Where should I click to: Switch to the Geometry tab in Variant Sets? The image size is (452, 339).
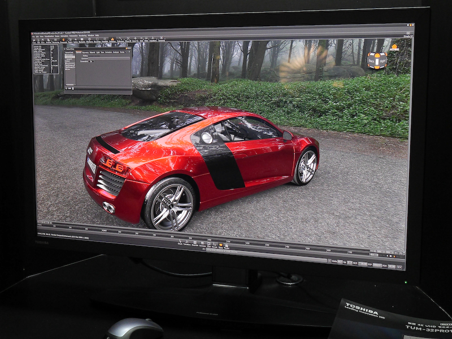85,53
